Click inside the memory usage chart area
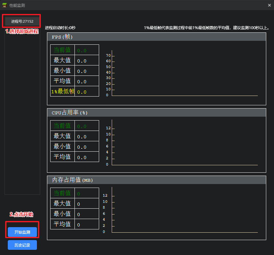 (x=185, y=210)
